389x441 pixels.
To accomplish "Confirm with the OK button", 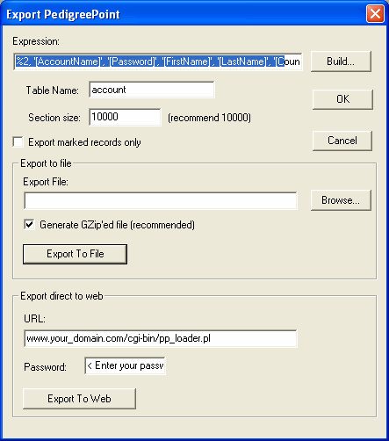I will pos(342,99).
